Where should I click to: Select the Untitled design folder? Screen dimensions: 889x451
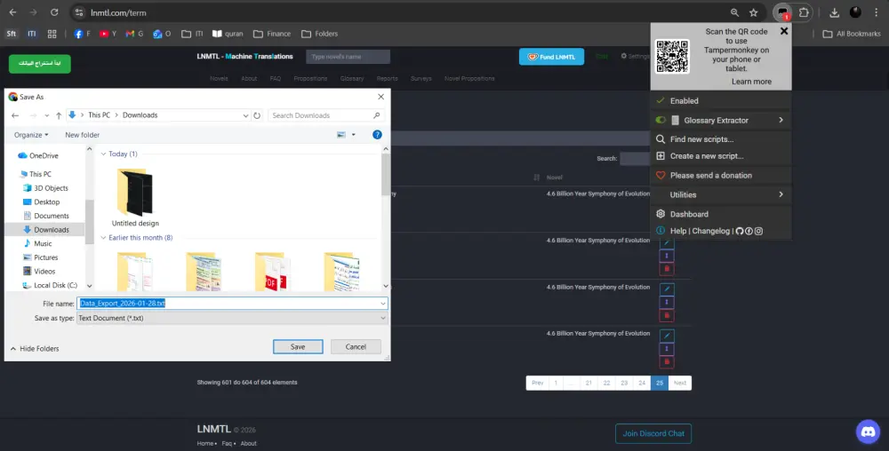135,197
